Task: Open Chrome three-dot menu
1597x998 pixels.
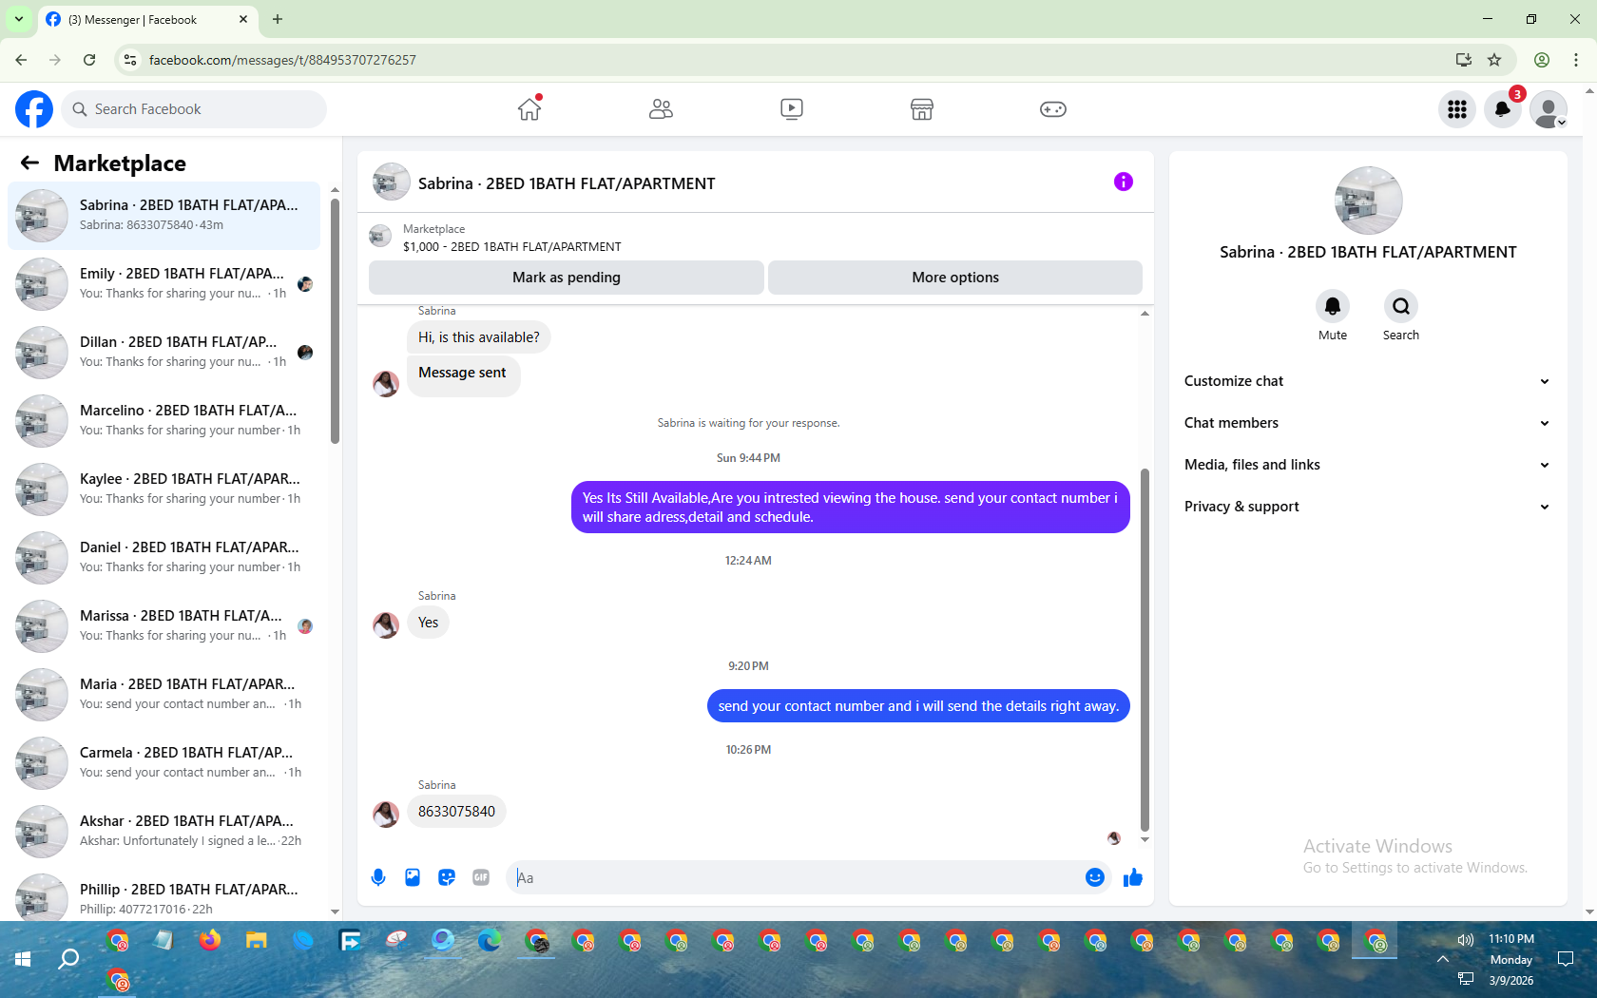Action: click(1576, 60)
